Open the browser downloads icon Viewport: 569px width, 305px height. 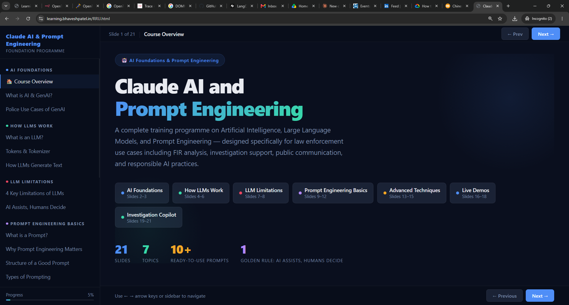515,19
